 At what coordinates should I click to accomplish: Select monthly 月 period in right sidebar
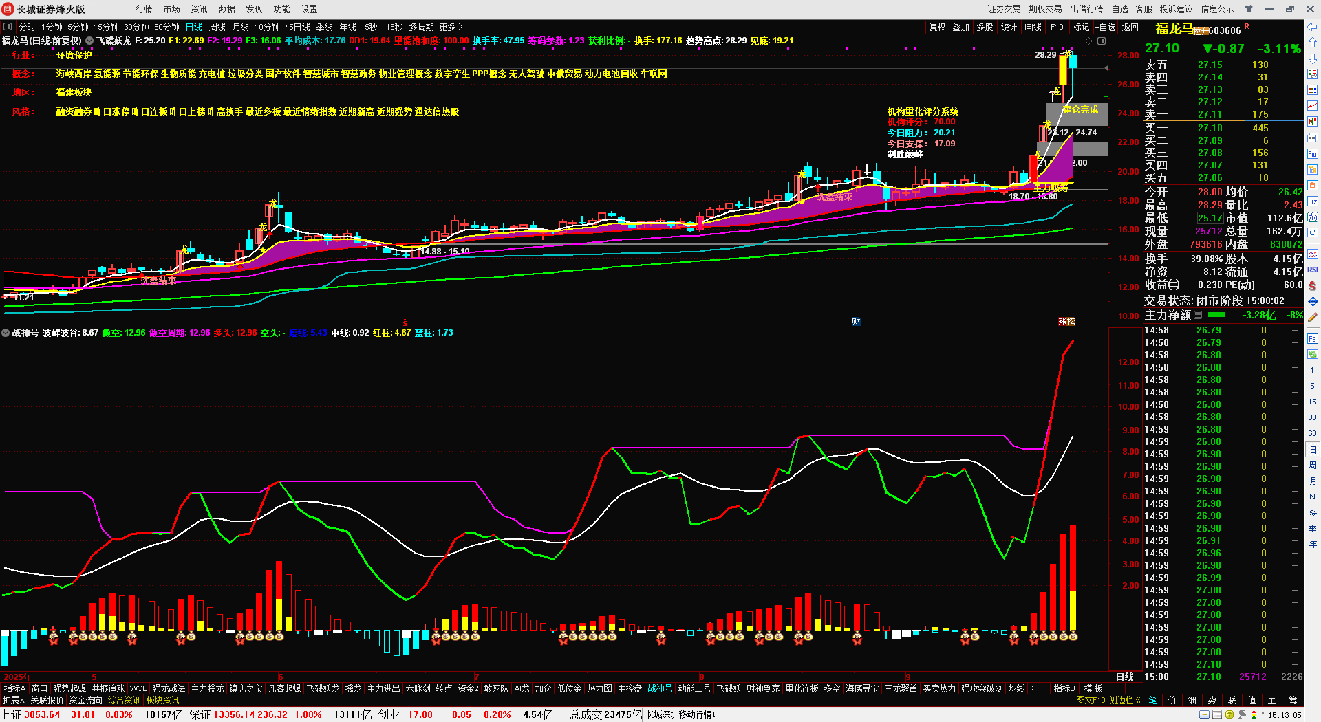pyautogui.click(x=1313, y=481)
